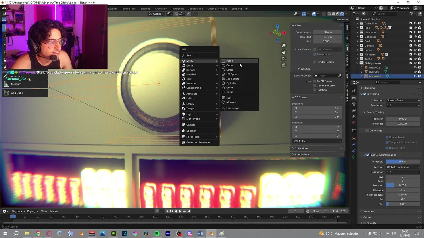Choose Cube from Mesh submenu
Screen dimensions: 424x238
(x=239, y=65)
